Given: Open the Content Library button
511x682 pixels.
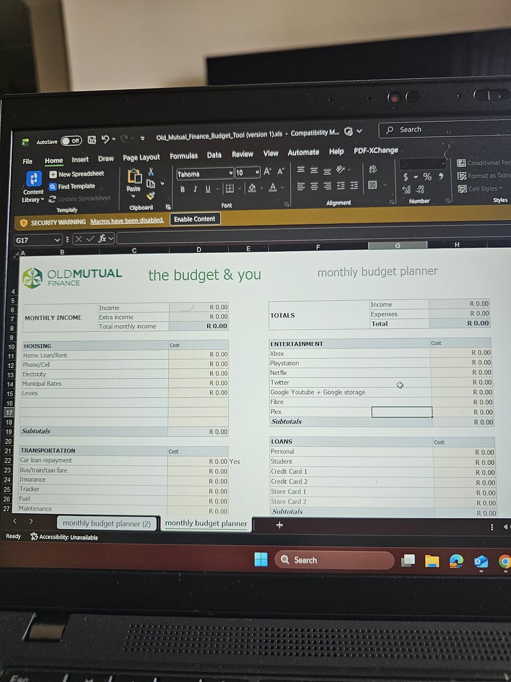Looking at the screenshot, I should pos(33,187).
